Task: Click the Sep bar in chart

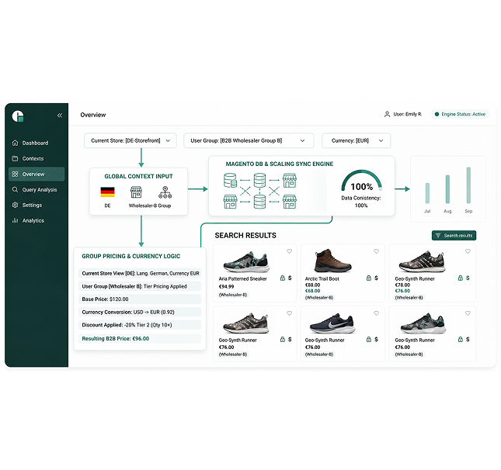Action: coord(468,185)
